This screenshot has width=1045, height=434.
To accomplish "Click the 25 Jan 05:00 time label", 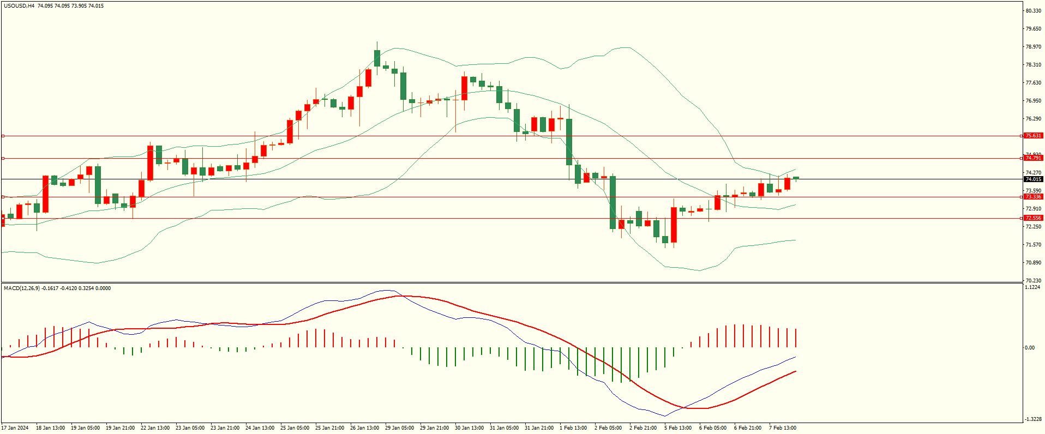I will point(295,428).
